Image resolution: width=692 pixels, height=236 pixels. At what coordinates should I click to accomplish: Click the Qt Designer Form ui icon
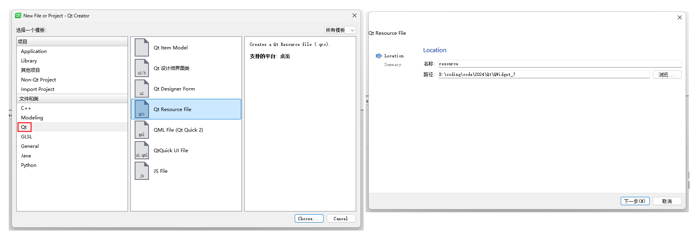pos(142,89)
